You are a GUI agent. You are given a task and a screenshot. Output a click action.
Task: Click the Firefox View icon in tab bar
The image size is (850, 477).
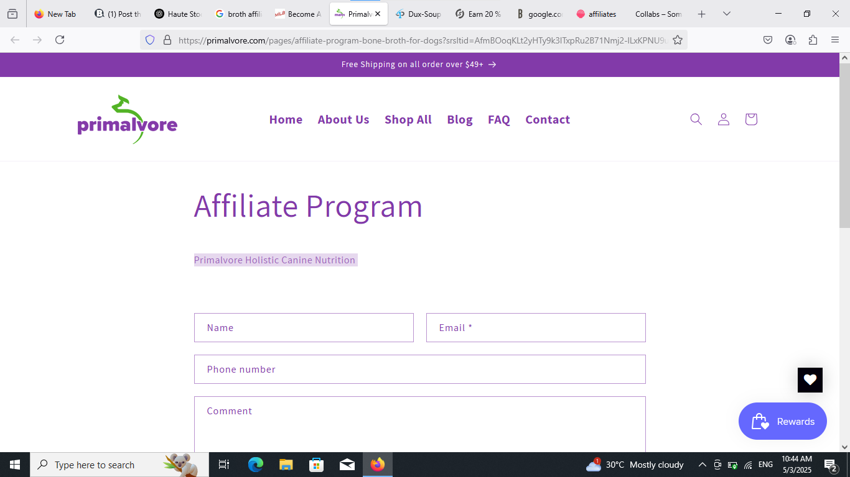12,14
